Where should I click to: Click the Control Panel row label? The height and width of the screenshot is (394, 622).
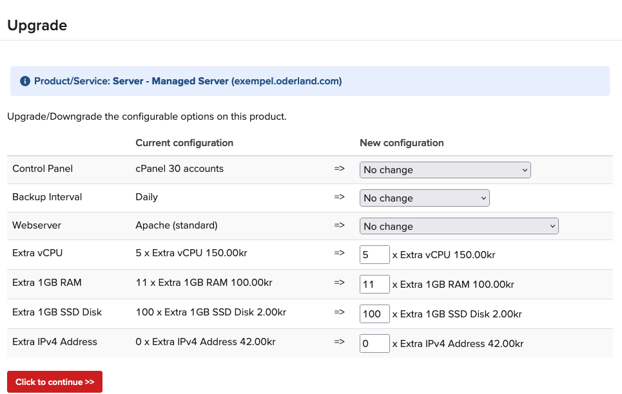pyautogui.click(x=43, y=169)
